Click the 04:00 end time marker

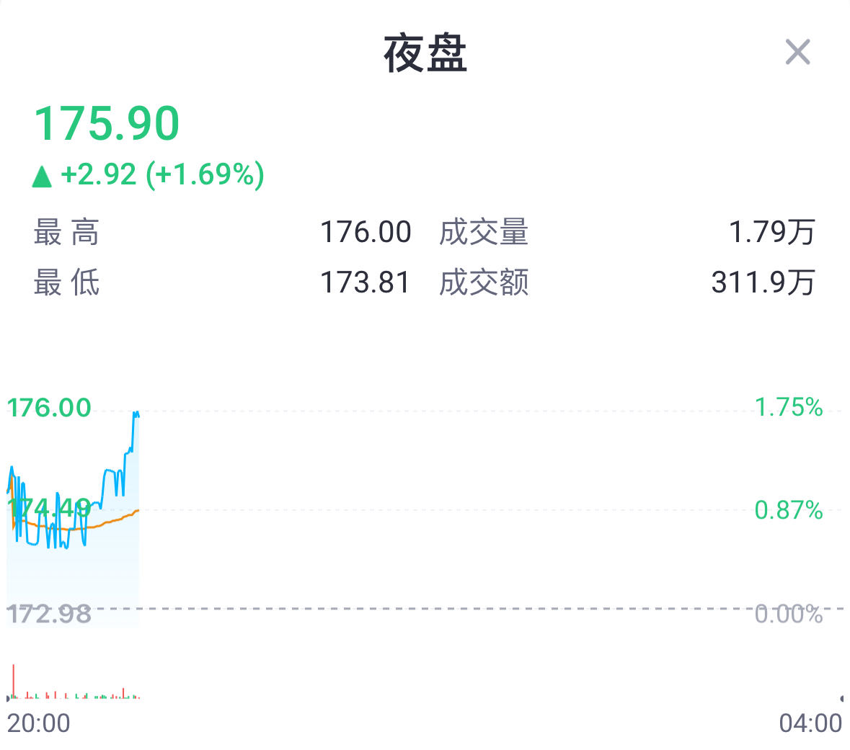810,723
